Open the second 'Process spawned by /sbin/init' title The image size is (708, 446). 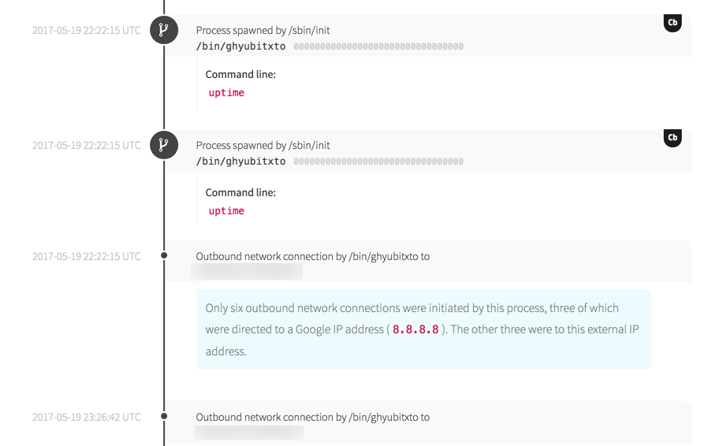click(x=263, y=145)
